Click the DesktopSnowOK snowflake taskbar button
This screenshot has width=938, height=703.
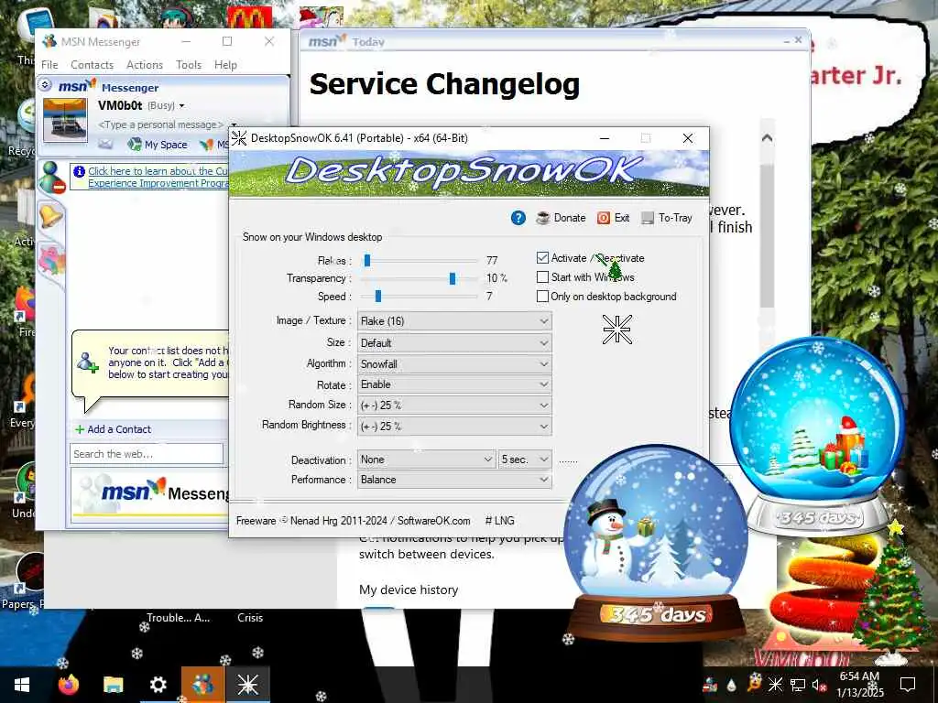tap(247, 685)
